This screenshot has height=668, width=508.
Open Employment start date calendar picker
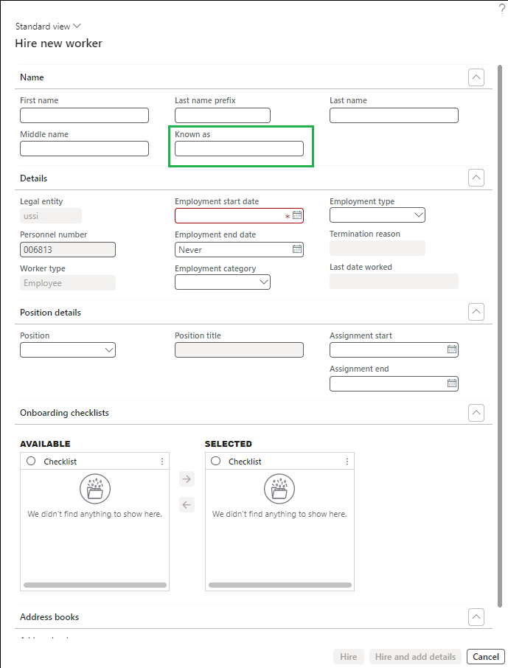click(297, 215)
